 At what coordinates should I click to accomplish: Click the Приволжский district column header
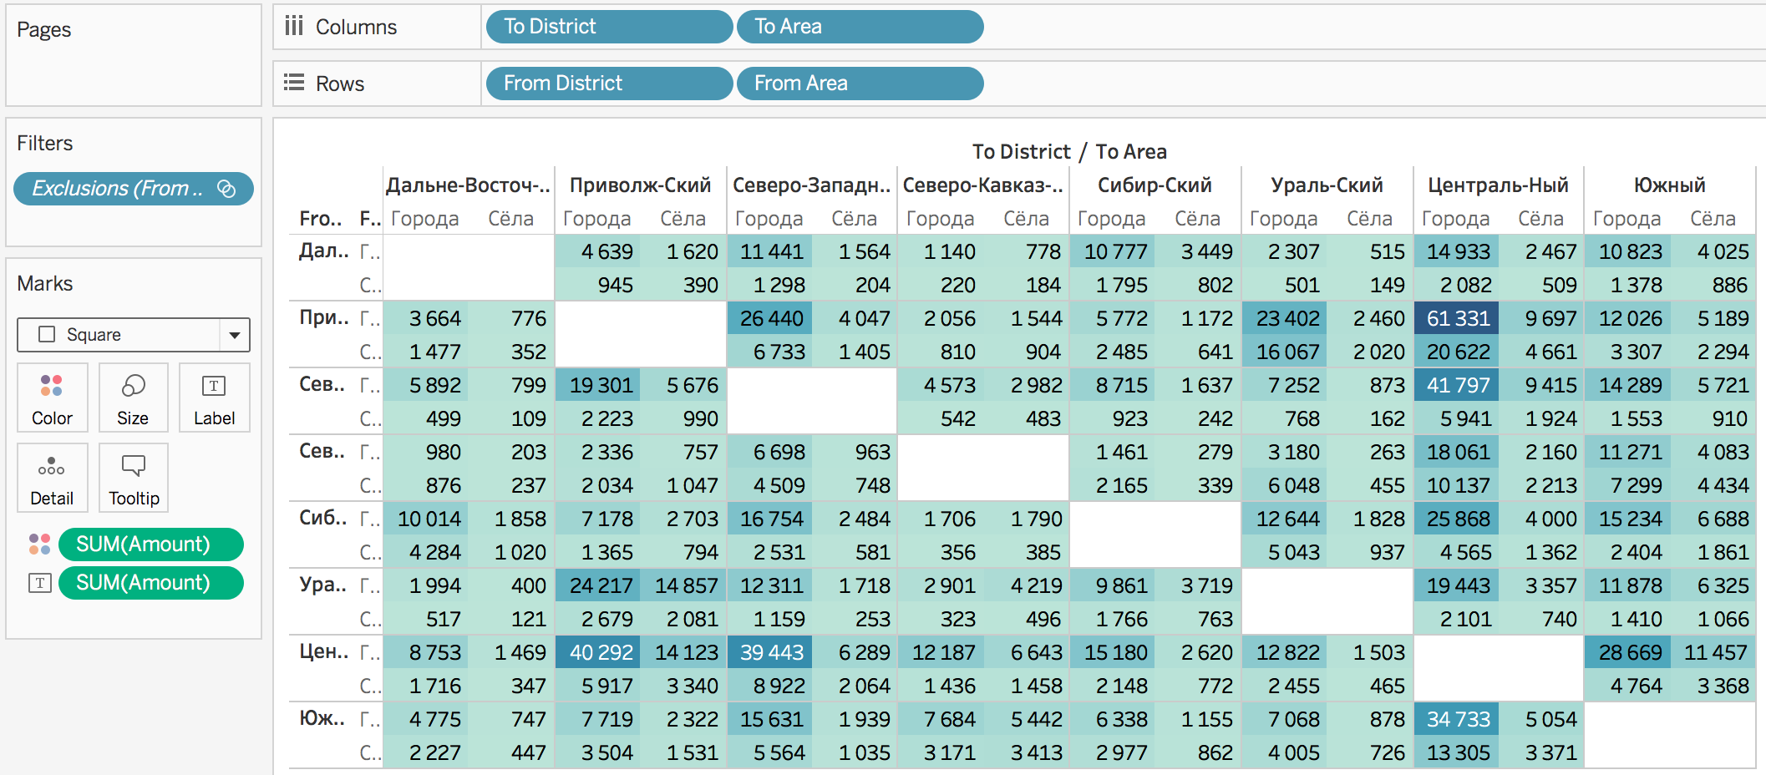(640, 185)
